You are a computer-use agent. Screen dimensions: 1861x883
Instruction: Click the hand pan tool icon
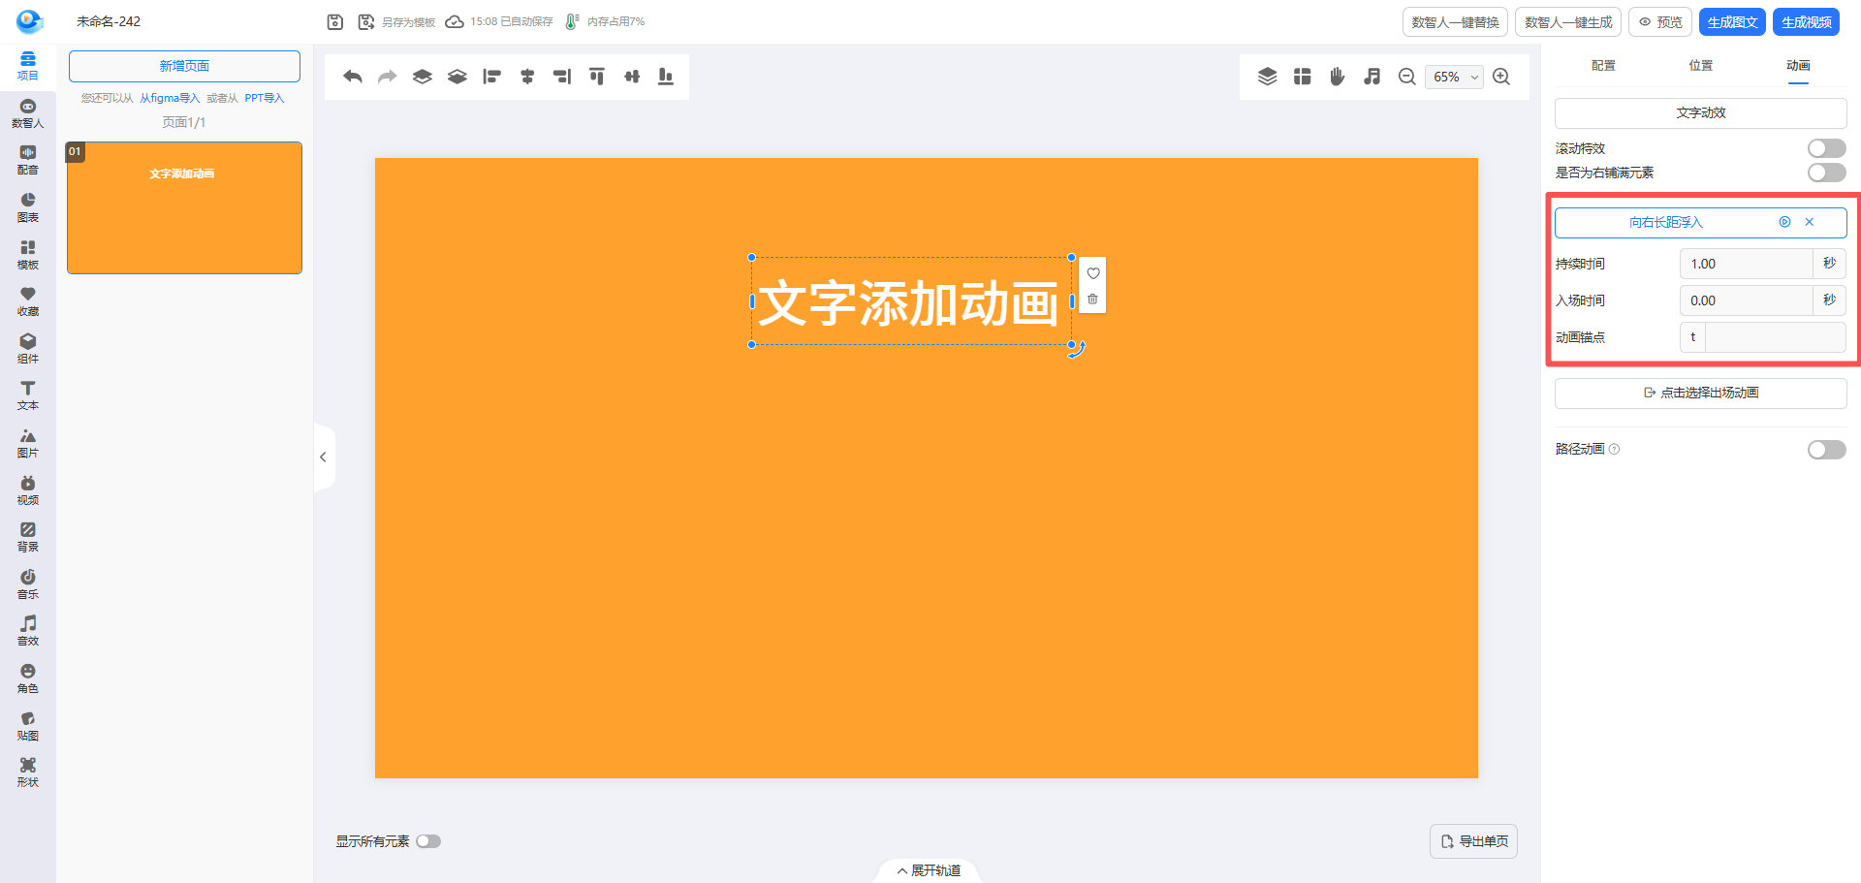[x=1337, y=77]
